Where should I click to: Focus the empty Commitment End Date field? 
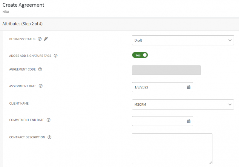tap(158, 121)
